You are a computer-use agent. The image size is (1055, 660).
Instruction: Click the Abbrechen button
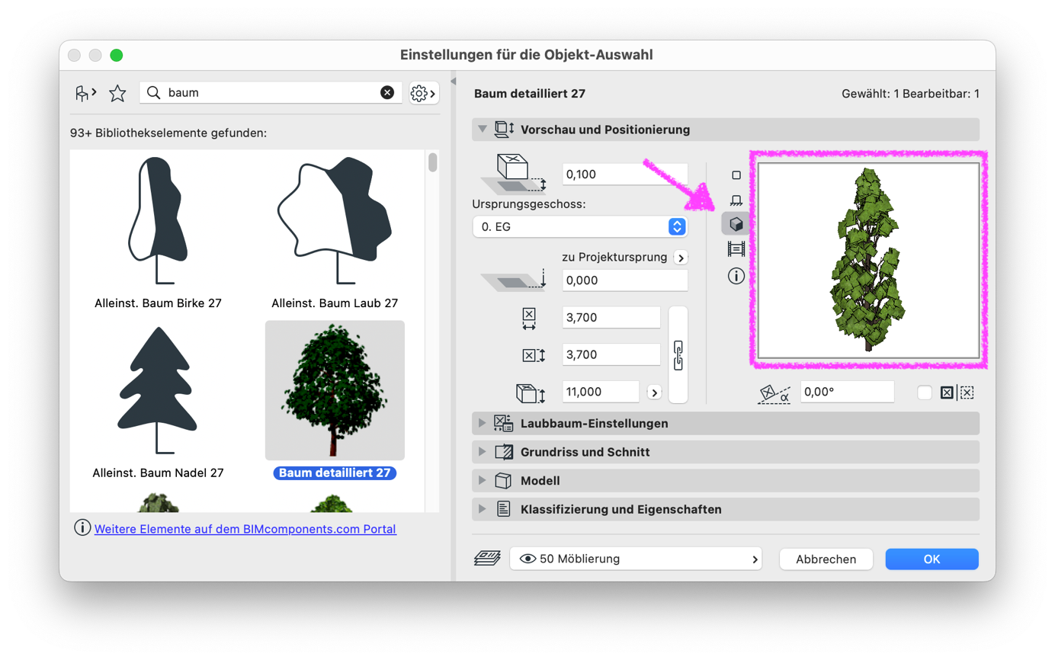826,559
